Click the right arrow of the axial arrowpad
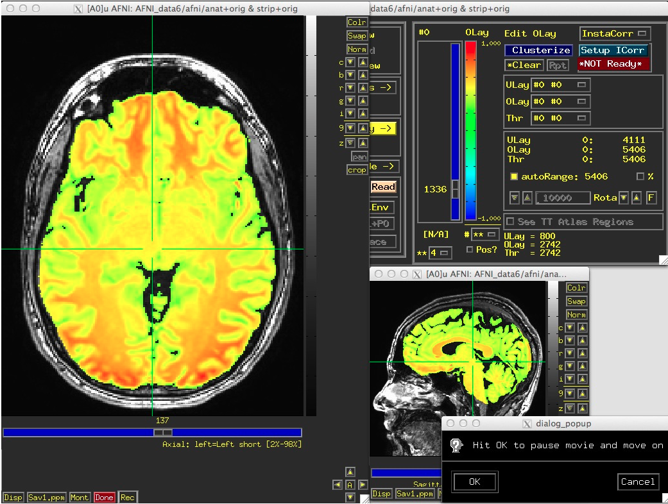Image resolution: width=668 pixels, height=504 pixels. (363, 484)
